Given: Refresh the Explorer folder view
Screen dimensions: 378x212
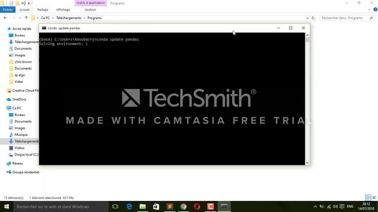Looking at the screenshot, I should [313, 18].
